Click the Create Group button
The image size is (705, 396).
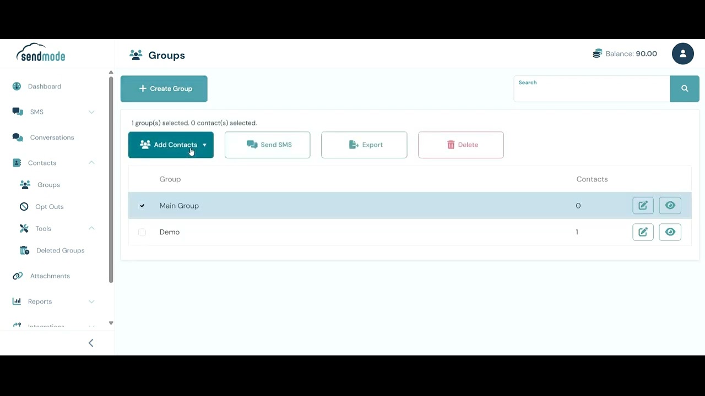pyautogui.click(x=164, y=89)
